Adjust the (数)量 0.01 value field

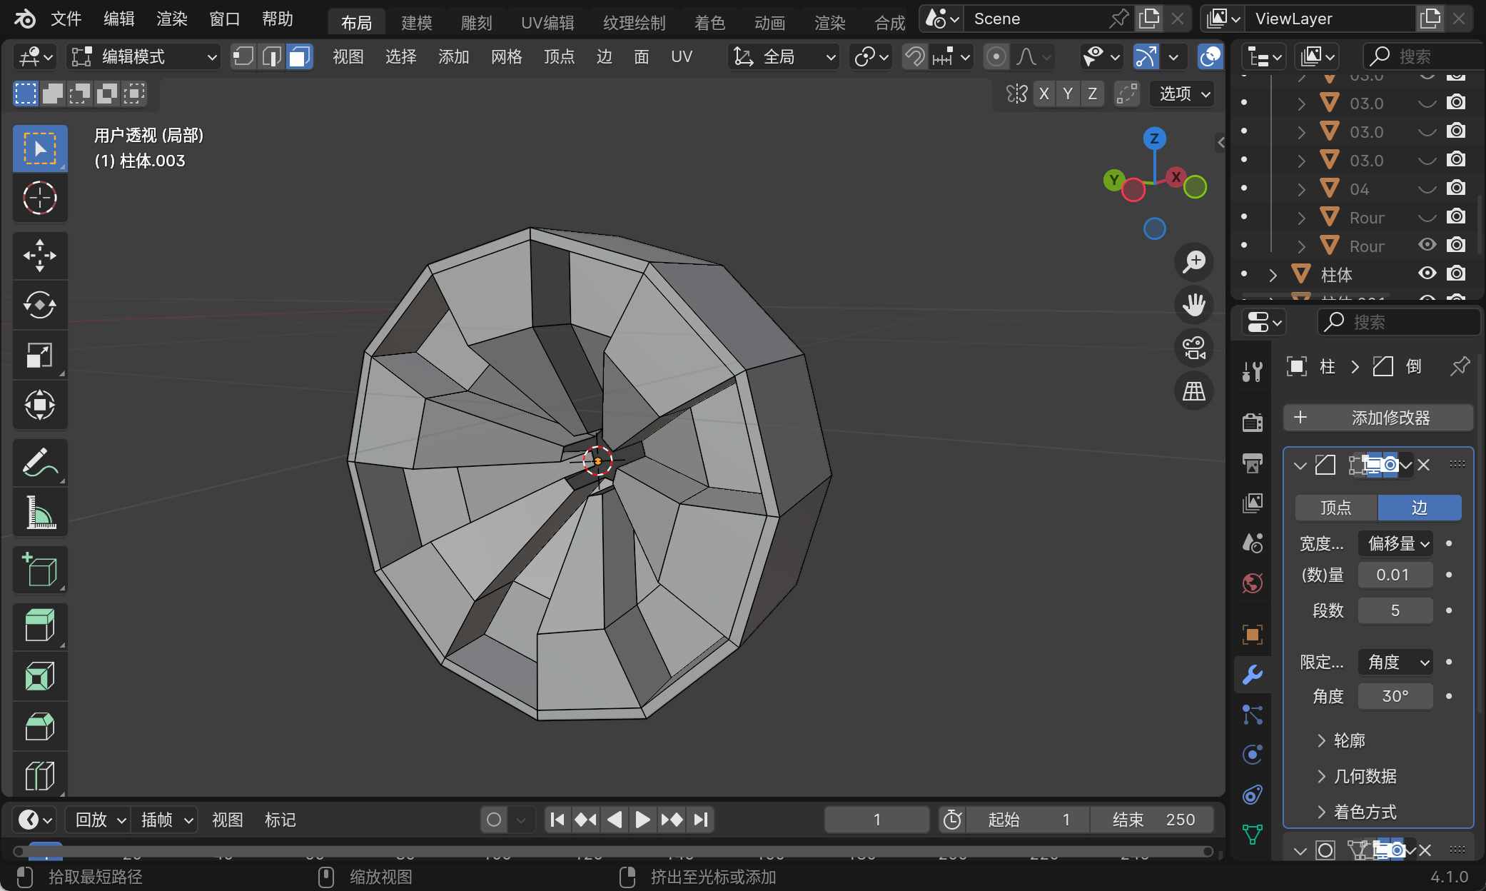point(1395,575)
